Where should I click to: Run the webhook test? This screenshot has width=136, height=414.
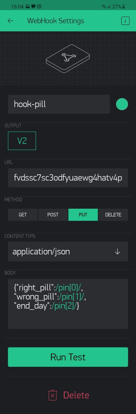click(x=68, y=357)
